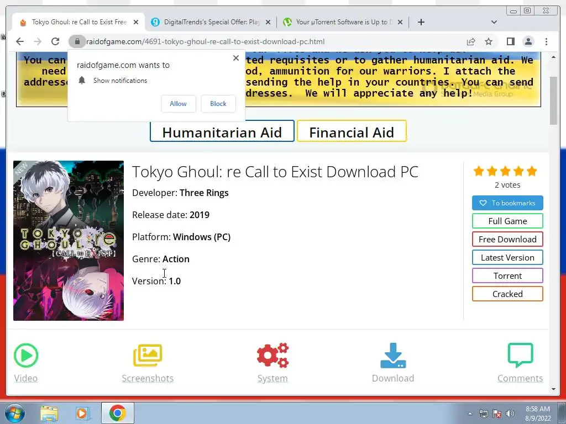Switch to the Tokyo Ghoul tab
The width and height of the screenshot is (566, 424).
pyautogui.click(x=78, y=22)
